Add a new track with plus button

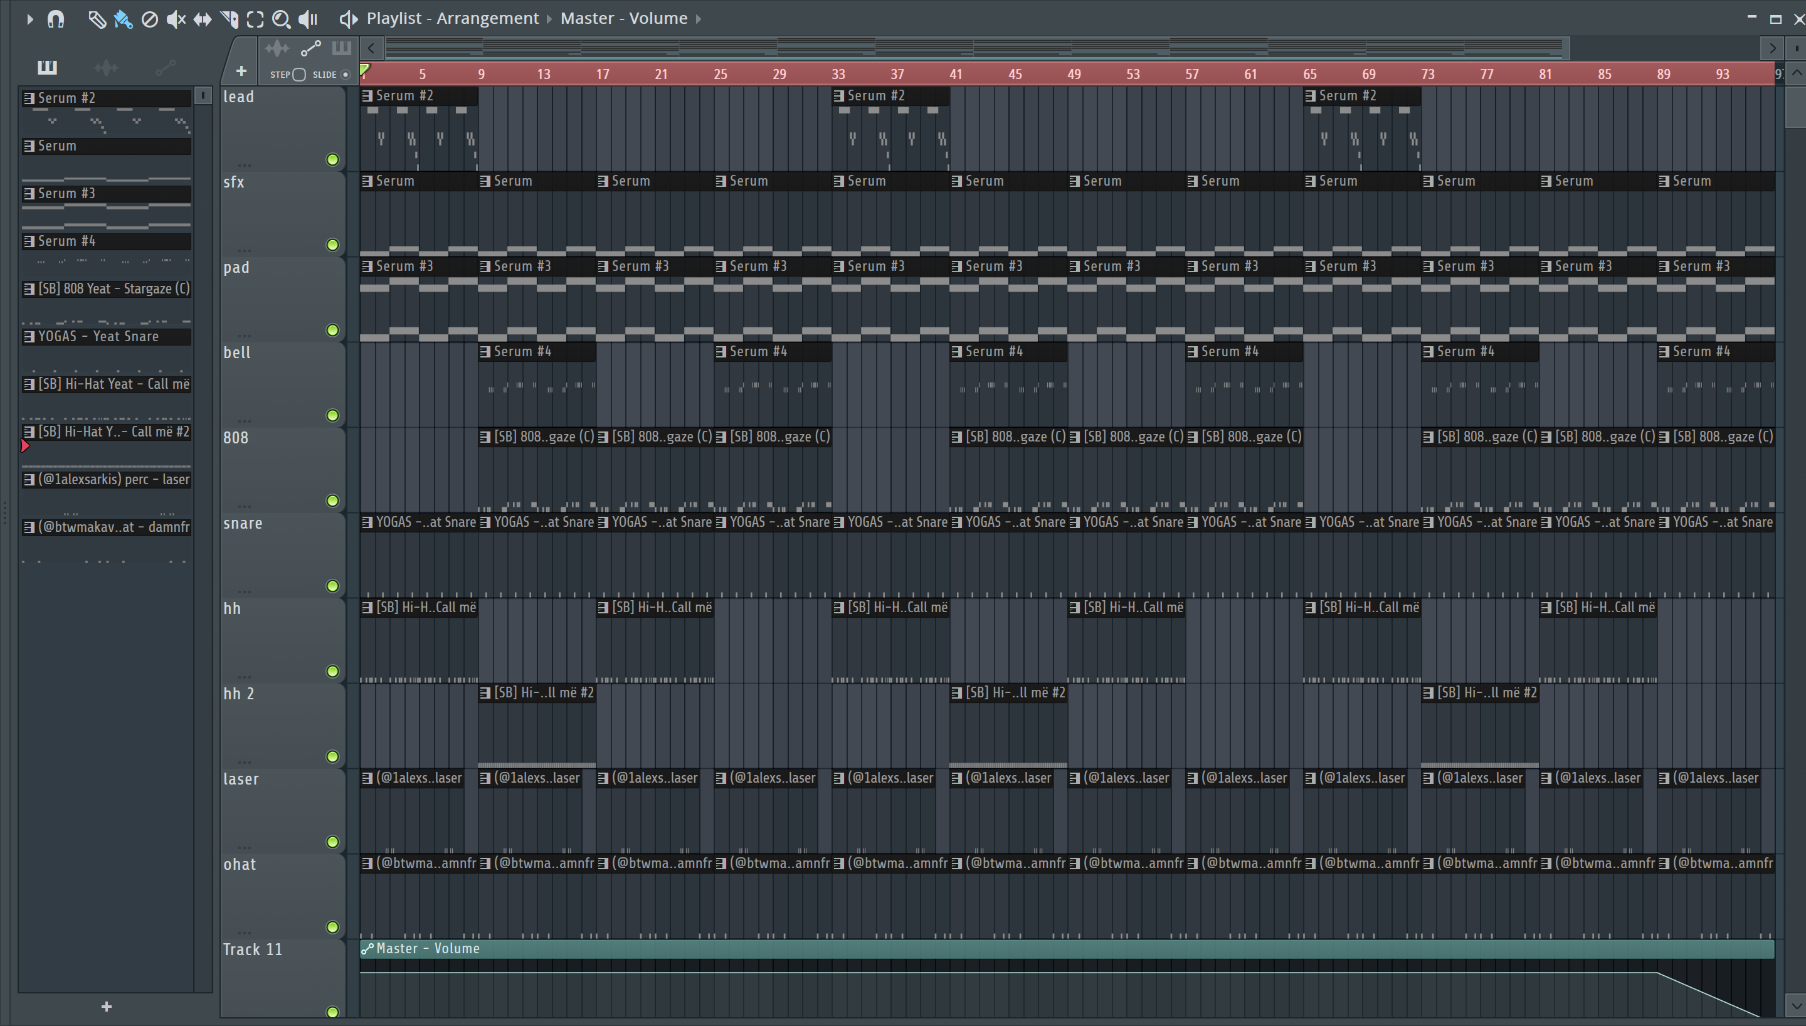(x=241, y=71)
